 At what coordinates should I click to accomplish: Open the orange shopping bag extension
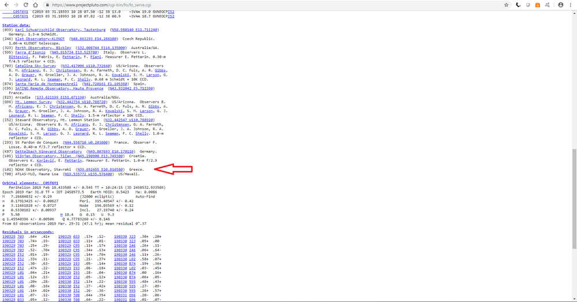(538, 4)
